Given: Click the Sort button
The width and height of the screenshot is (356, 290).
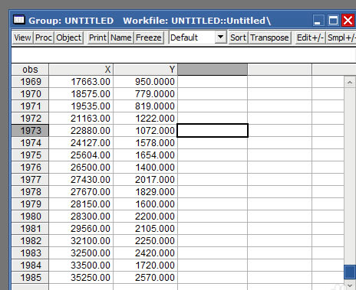Looking at the screenshot, I should 238,37.
